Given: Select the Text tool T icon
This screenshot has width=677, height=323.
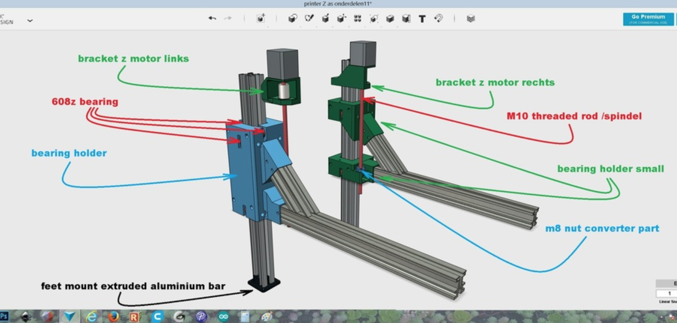Looking at the screenshot, I should [422, 19].
